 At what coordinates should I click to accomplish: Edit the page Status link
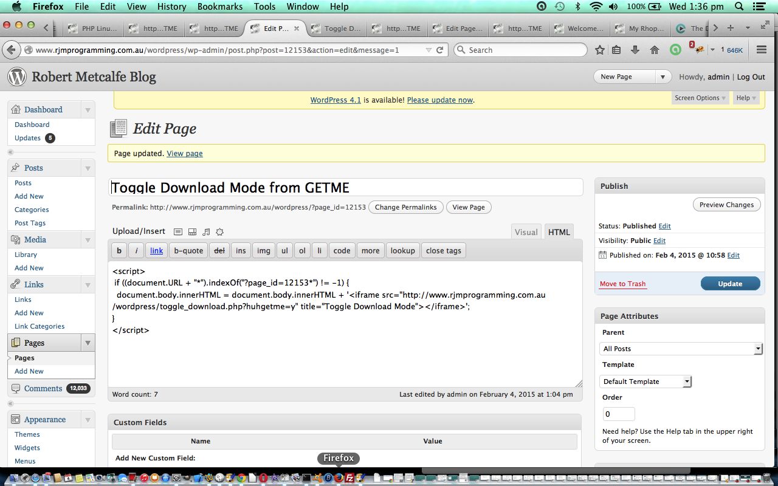[x=664, y=226]
